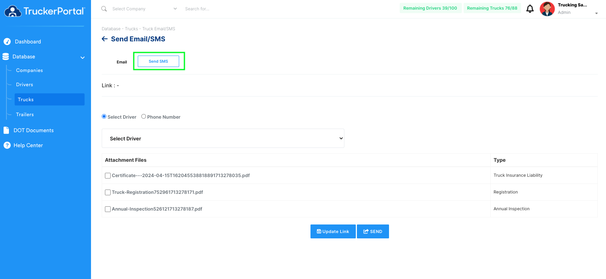Click the back arrow beside Send Email/SMS
The height and width of the screenshot is (279, 606).
[x=105, y=39]
